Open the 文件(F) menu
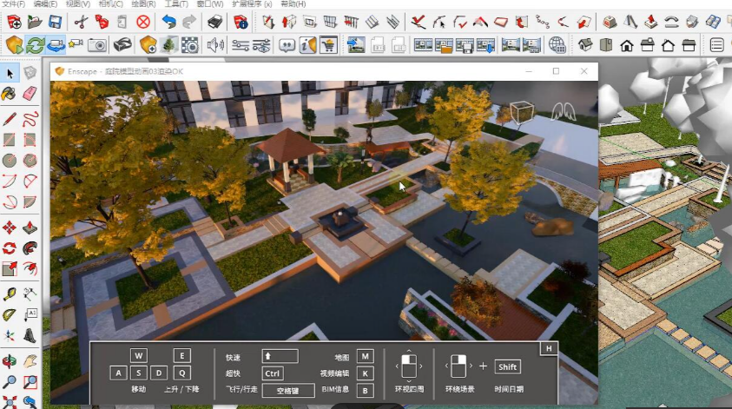The height and width of the screenshot is (409, 732). 14,3
